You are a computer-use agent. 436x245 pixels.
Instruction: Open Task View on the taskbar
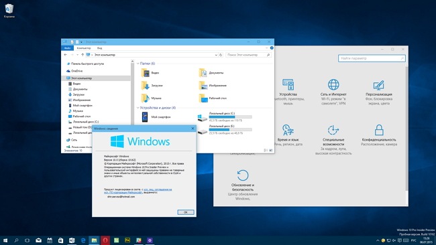tap(28, 240)
